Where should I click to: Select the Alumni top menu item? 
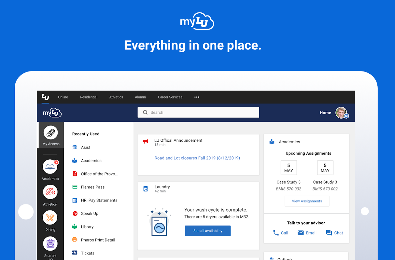point(140,97)
